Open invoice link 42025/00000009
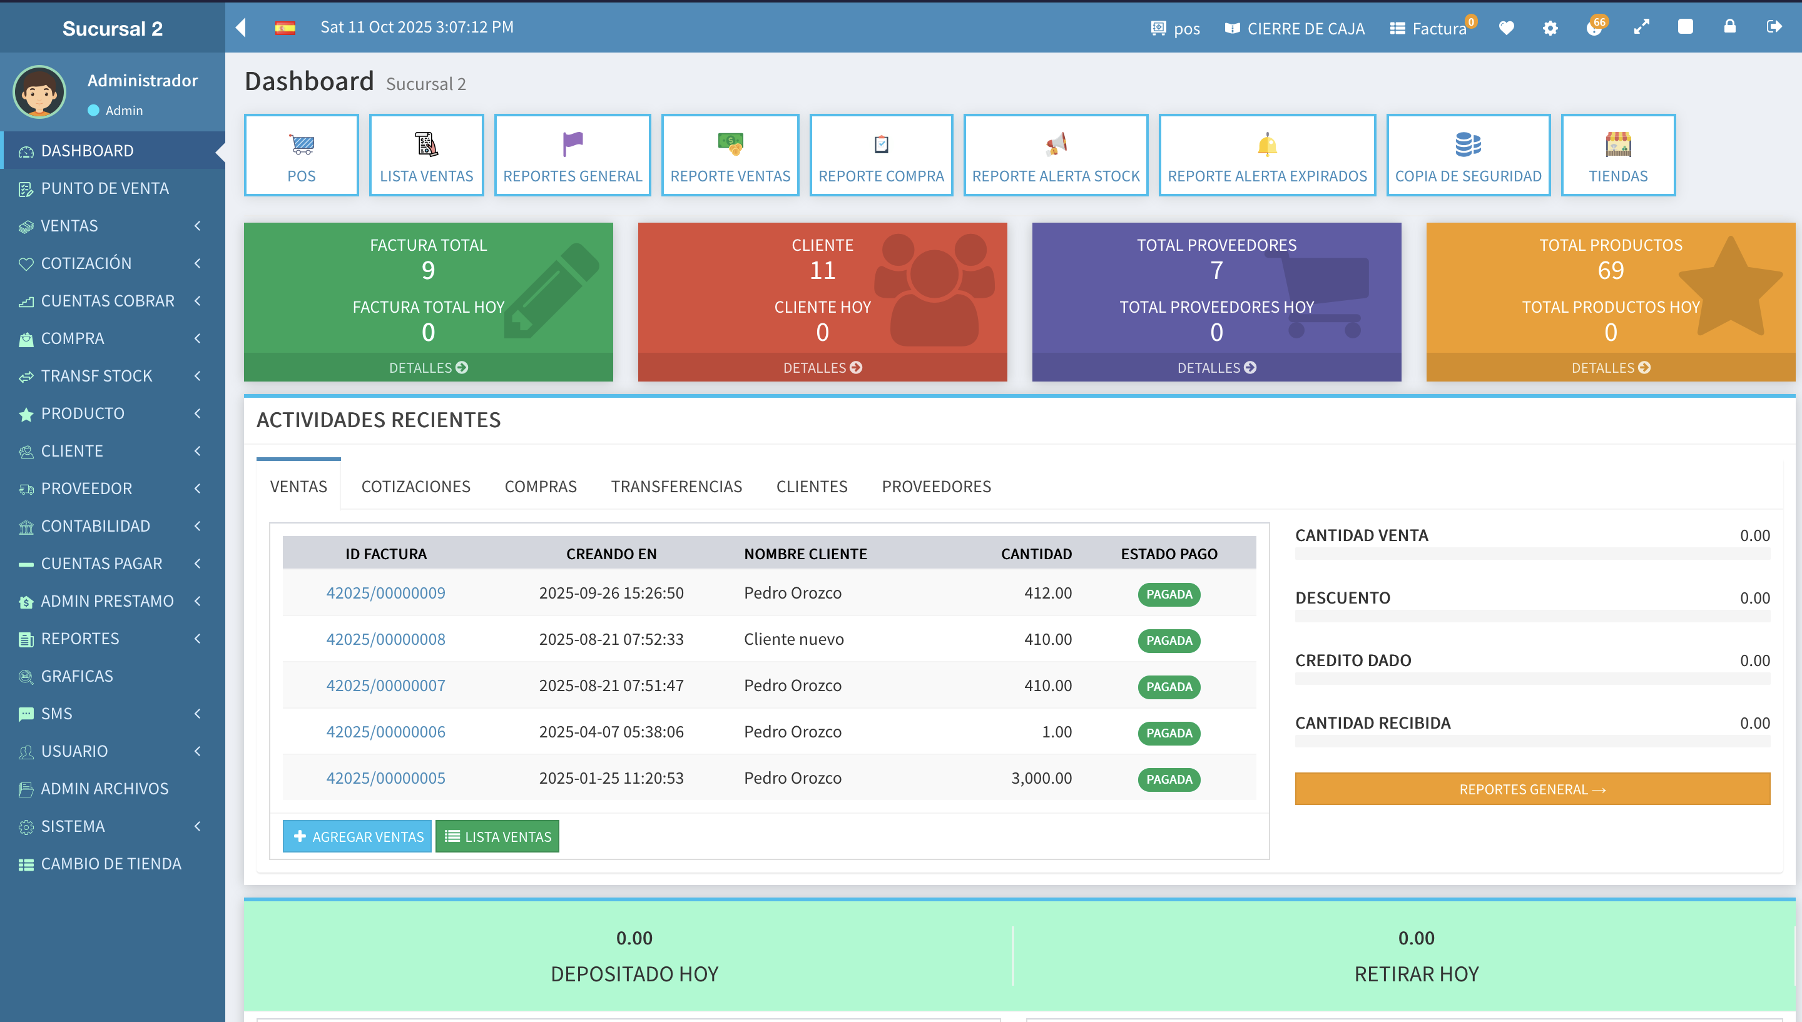Screen dimensions: 1802x1022 click(385, 593)
